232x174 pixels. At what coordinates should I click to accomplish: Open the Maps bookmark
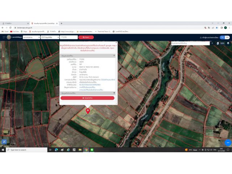point(24,32)
